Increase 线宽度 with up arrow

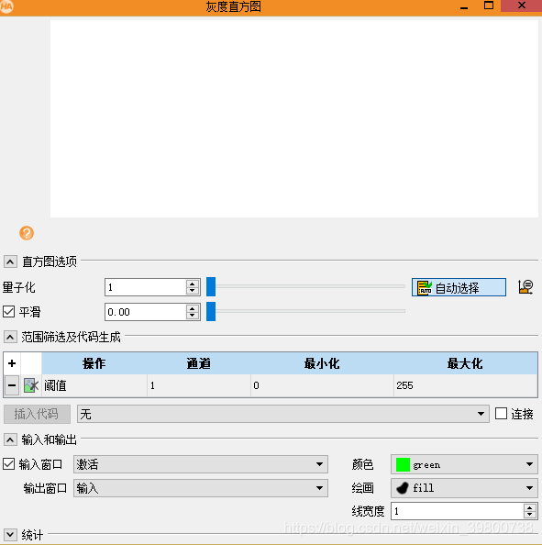(529, 507)
